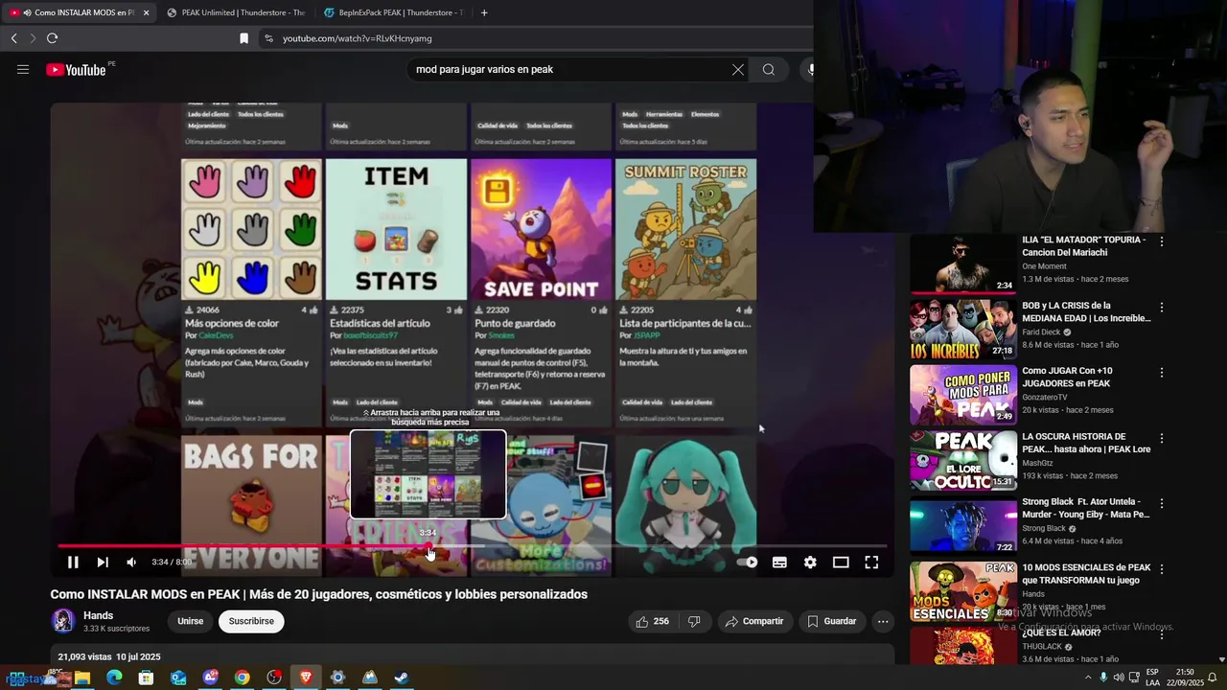This screenshot has width=1227, height=690.
Task: Toggle the autoplay switch in player
Action: click(747, 563)
